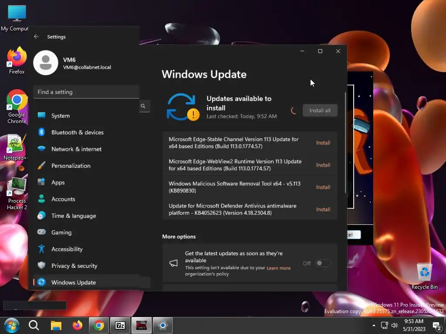This screenshot has width=446, height=334.
Task: Open the Settings gear taskbar button
Action: pos(163,325)
